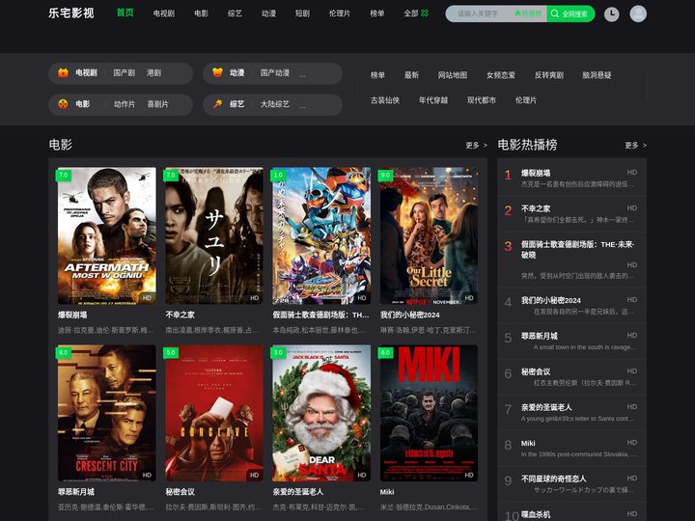Click the 乐宅影视 site logo
The height and width of the screenshot is (521, 695).
coord(71,13)
